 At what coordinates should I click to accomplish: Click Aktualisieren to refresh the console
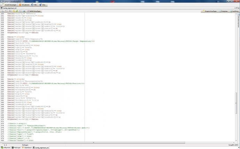(24, 5)
